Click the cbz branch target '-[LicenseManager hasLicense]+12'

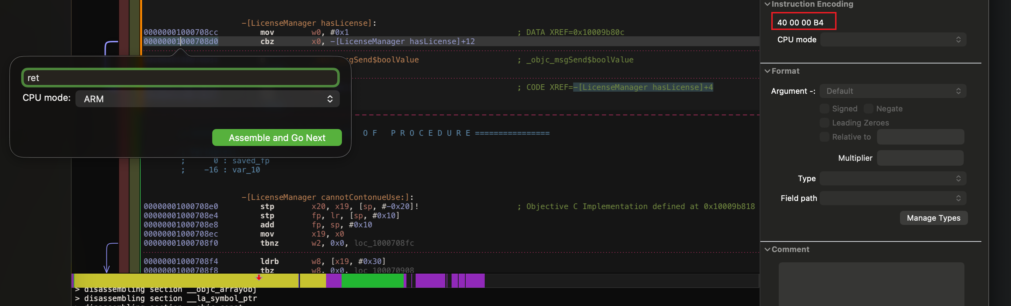tap(402, 41)
